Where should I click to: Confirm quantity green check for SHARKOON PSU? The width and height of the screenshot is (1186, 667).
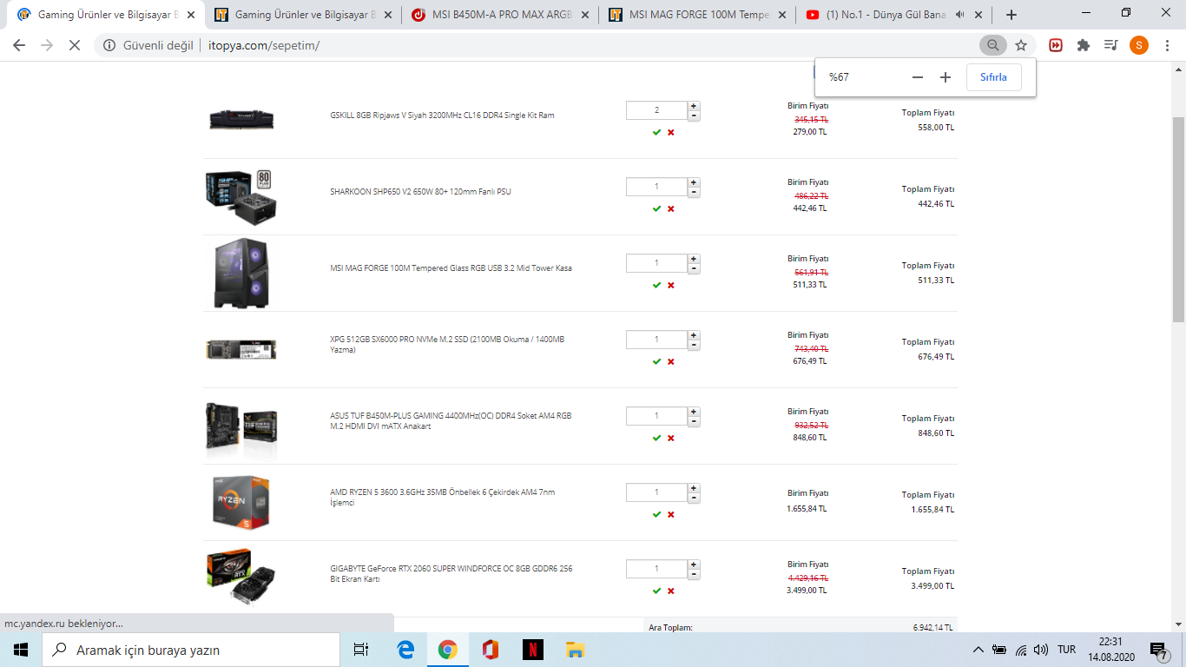pyautogui.click(x=657, y=208)
